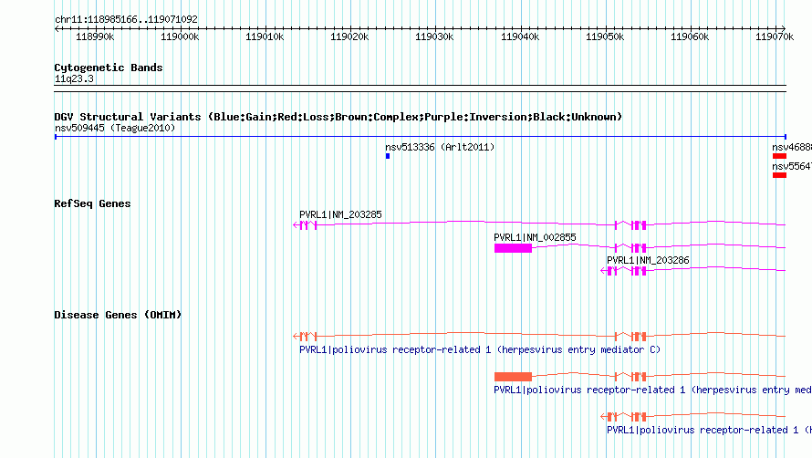Click the 119070k ruler tick label
Image resolution: width=812 pixels, height=458 pixels.
pos(775,36)
